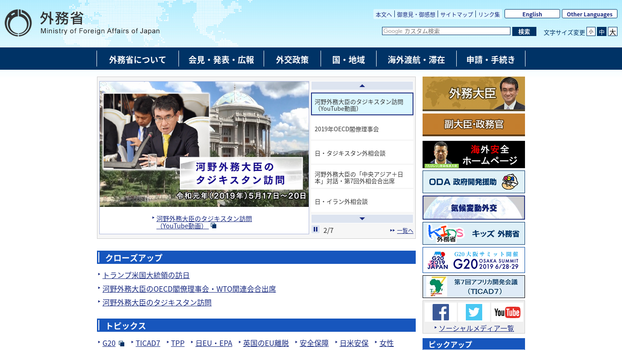The width and height of the screenshot is (622, 350).
Task: Click the English language button
Action: tap(532, 14)
